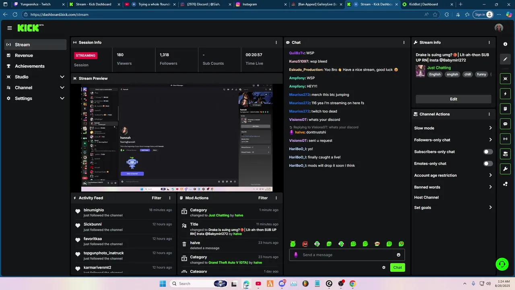The width and height of the screenshot is (515, 290).
Task: Click the Kick logo
Action: coord(30,28)
